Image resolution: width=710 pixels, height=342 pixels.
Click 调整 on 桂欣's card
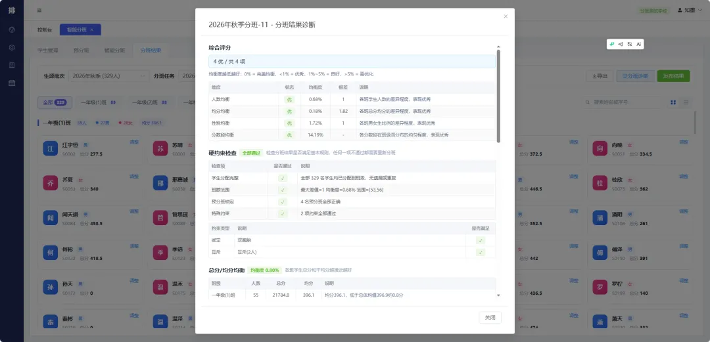tap(684, 177)
